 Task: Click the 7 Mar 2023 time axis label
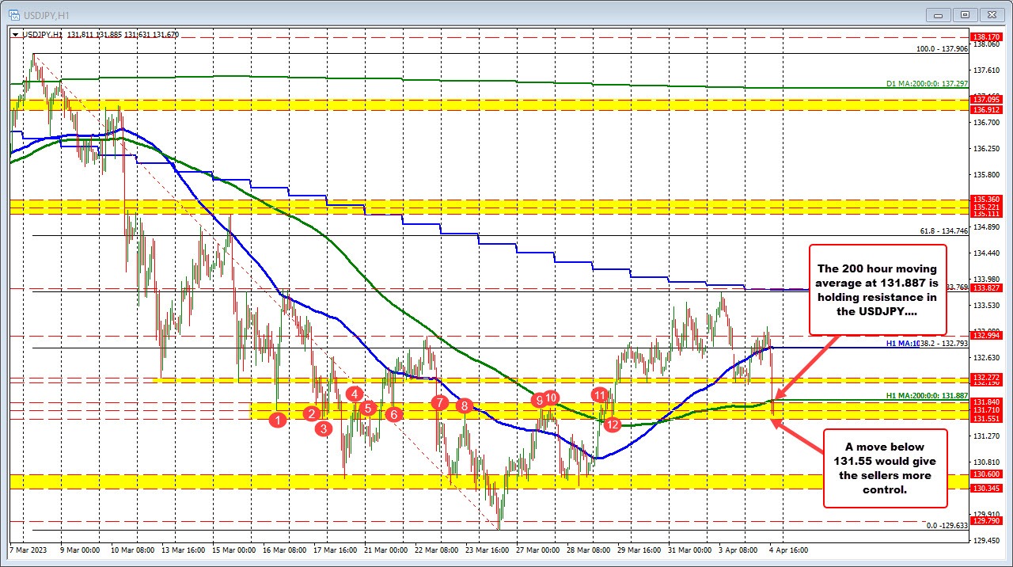tap(28, 550)
